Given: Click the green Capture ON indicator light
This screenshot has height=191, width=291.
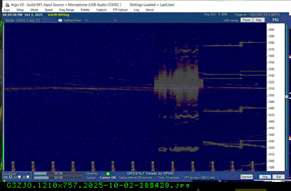Looking at the screenshot, I should click(x=108, y=174).
